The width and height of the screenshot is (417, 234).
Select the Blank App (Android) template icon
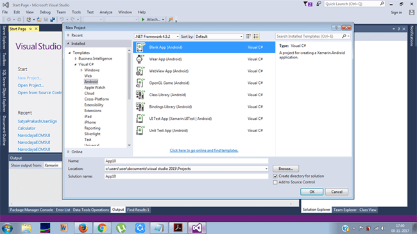coord(140,47)
